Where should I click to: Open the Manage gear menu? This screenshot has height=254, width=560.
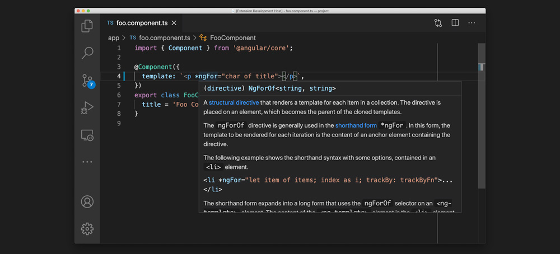[x=87, y=229]
